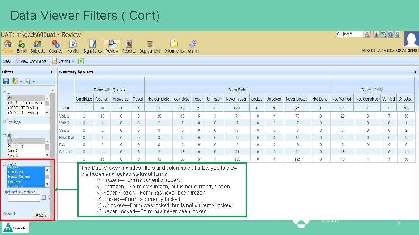Image resolution: width=419 pixels, height=235 pixels.
Task: Select Never Frozen in the State(s) list
Action: point(26,177)
